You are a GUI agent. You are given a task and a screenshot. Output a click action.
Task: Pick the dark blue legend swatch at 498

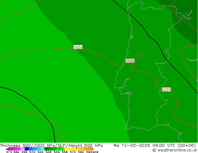click(x=27, y=149)
